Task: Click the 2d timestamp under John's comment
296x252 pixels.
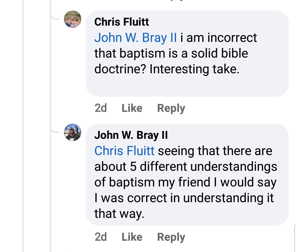Action: pyautogui.click(x=101, y=237)
